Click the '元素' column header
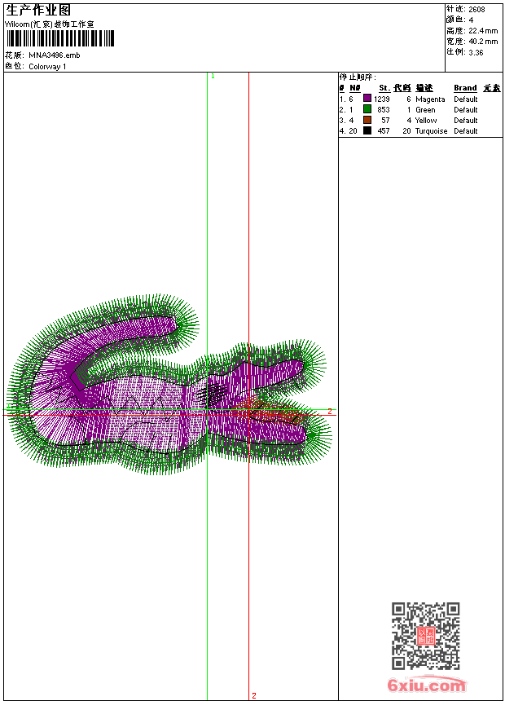This screenshot has height=701, width=505. pos(492,88)
